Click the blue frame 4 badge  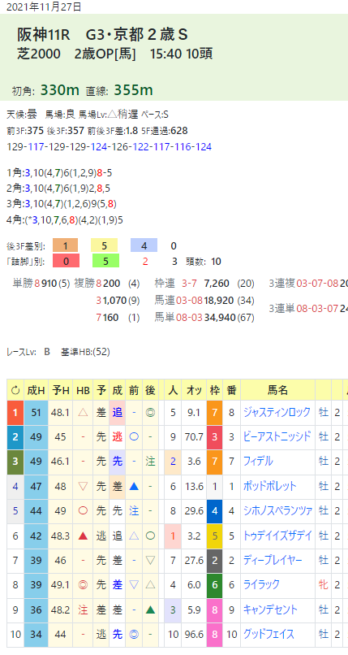pyautogui.click(x=215, y=510)
